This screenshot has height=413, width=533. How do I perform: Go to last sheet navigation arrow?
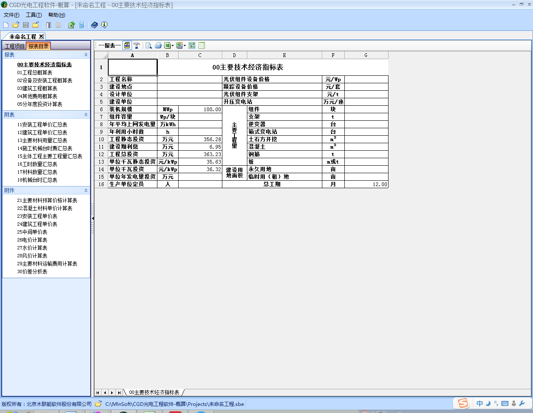point(120,393)
